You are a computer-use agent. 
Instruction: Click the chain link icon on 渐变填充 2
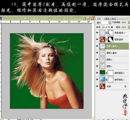point(106,73)
